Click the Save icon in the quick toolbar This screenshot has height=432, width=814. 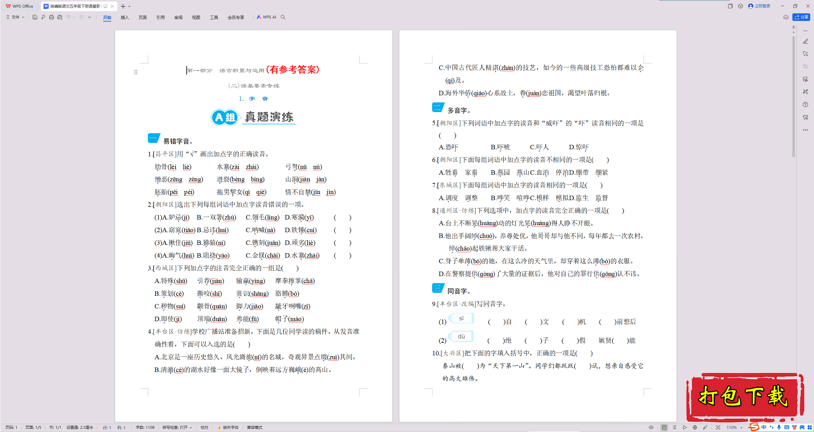pyautogui.click(x=35, y=17)
